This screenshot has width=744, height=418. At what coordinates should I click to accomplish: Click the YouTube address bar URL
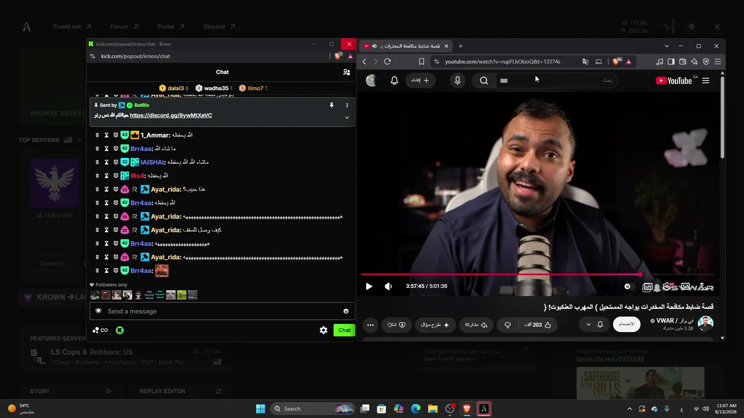(x=503, y=62)
